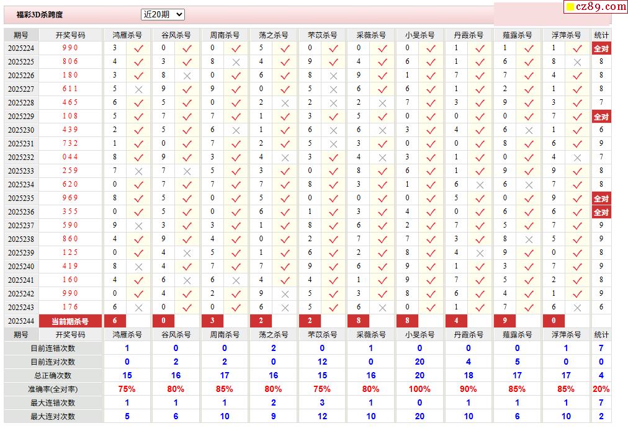Click 丹霞 accuracy value 90%

point(468,389)
